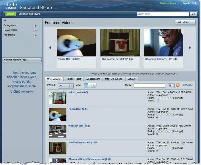Show next featured videos with right arrow

[190, 48]
